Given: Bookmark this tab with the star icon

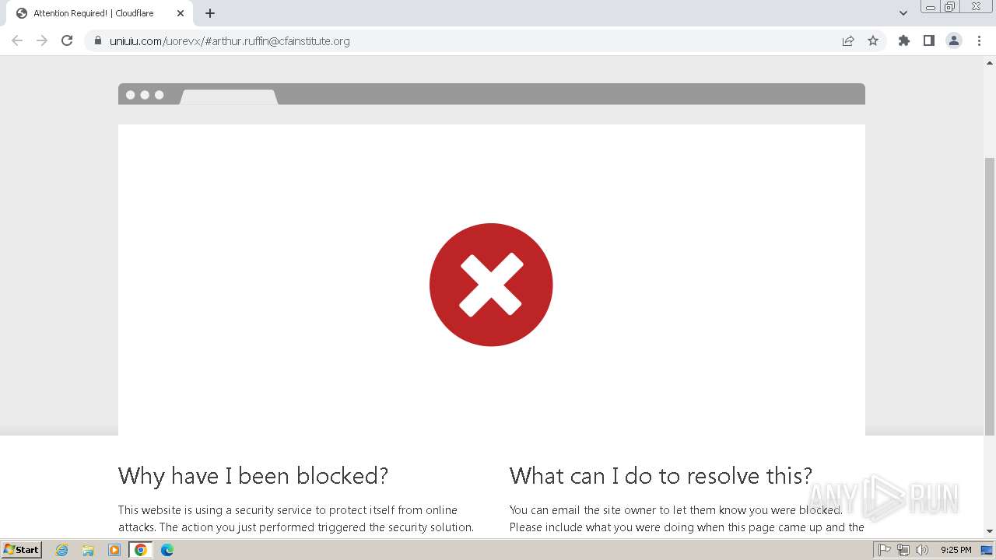Looking at the screenshot, I should tap(873, 40).
